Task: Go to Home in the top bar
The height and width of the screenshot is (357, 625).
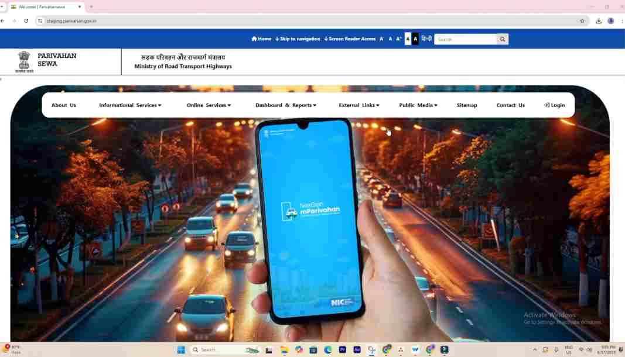Action: 261,39
